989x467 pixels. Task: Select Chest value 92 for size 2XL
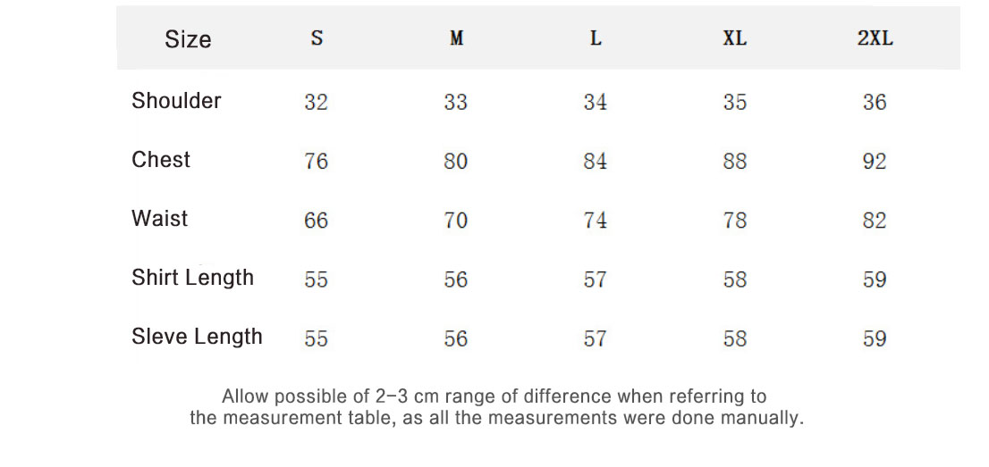(x=875, y=161)
